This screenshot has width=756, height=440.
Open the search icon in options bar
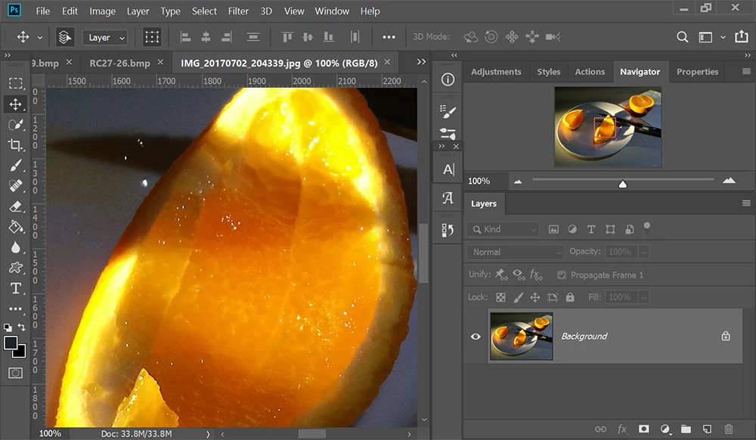(682, 37)
